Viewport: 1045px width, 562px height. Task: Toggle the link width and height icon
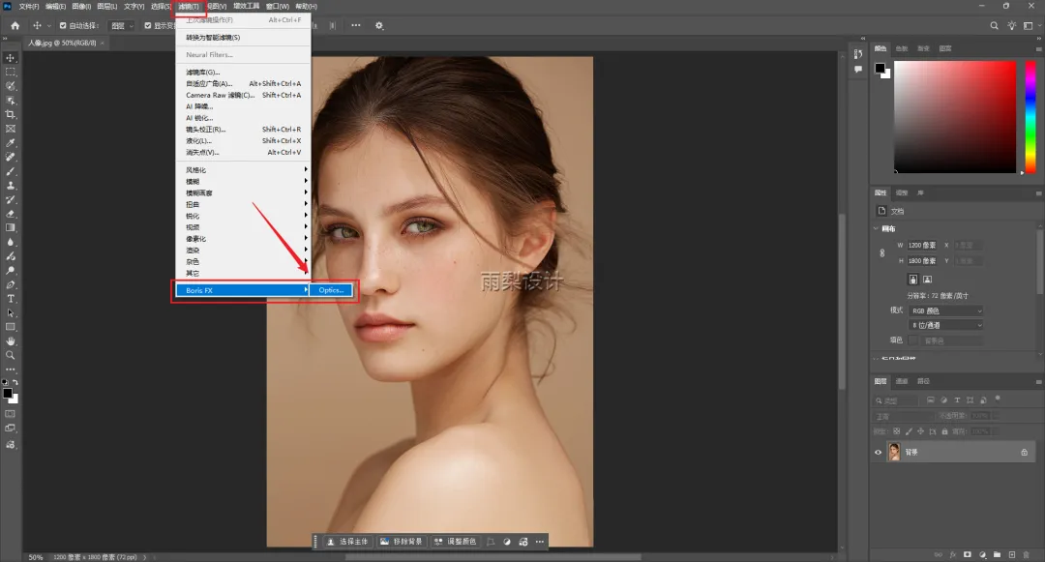881,253
